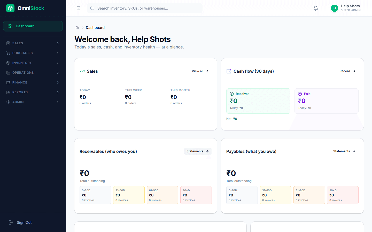Expand the Finance menu chevron

point(58,82)
